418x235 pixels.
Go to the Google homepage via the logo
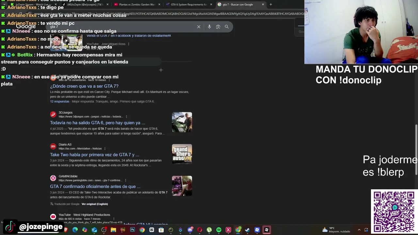[26, 26]
